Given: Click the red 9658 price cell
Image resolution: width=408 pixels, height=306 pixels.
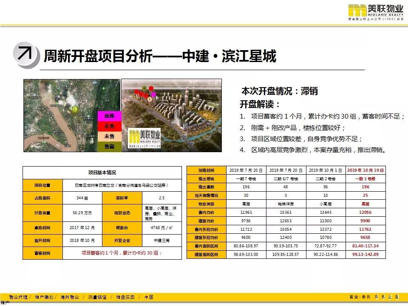Looking at the screenshot, I should point(365,238).
